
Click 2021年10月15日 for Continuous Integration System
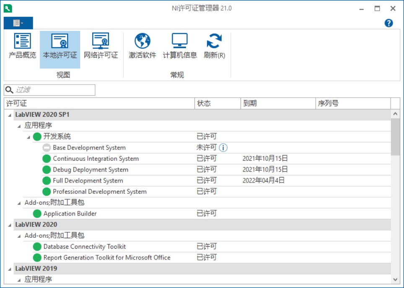pos(265,159)
